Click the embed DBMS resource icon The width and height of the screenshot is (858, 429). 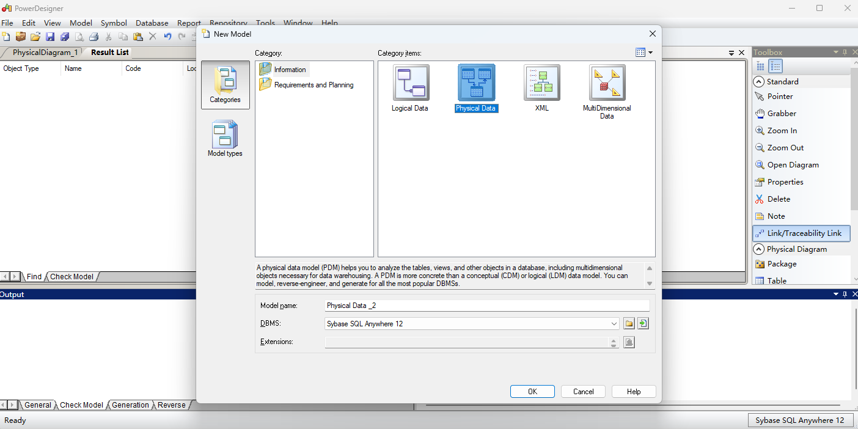click(x=642, y=324)
